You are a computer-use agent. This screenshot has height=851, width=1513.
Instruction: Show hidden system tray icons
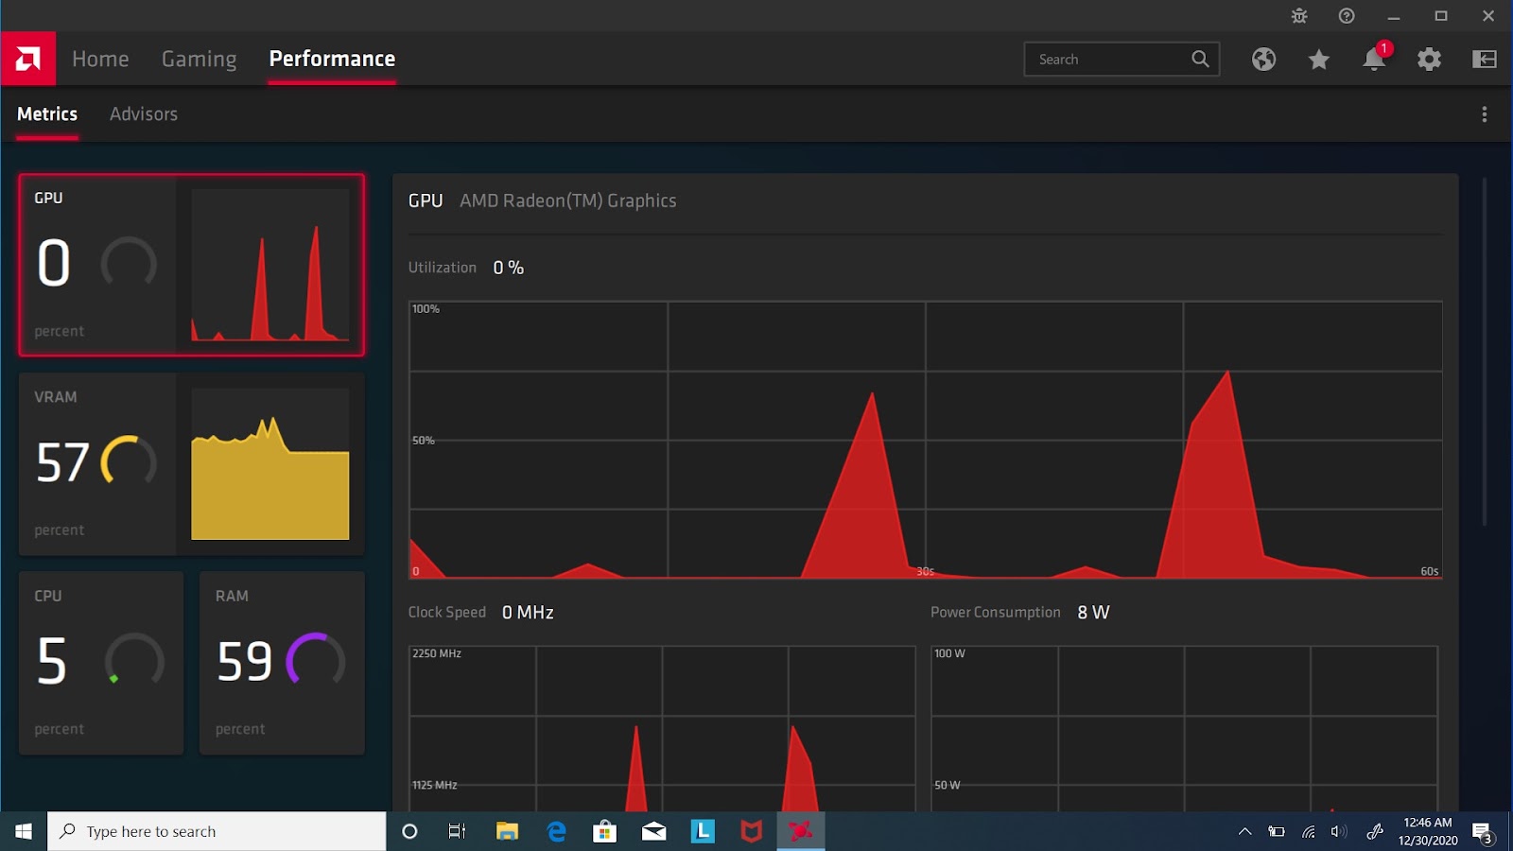(x=1244, y=832)
